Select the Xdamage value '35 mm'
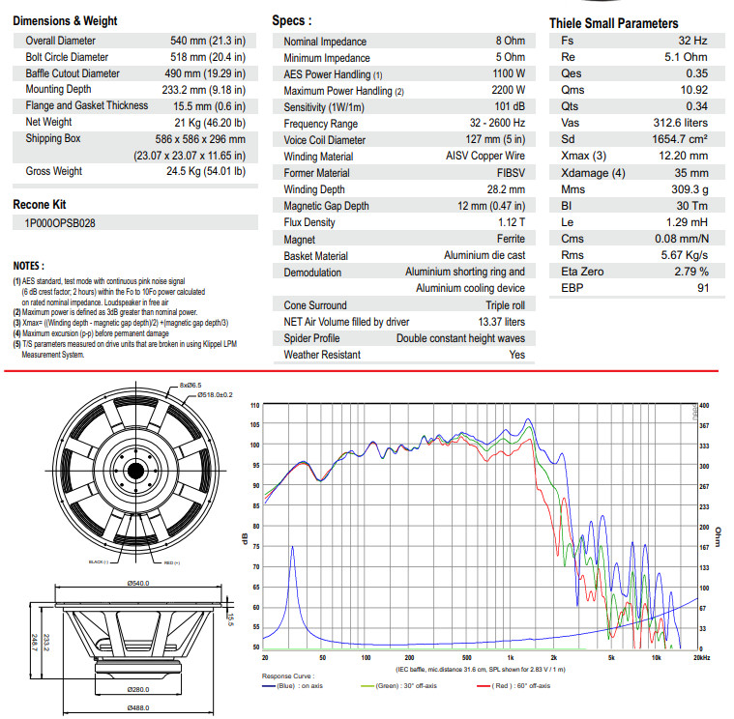The height and width of the screenshot is (719, 734). point(691,173)
